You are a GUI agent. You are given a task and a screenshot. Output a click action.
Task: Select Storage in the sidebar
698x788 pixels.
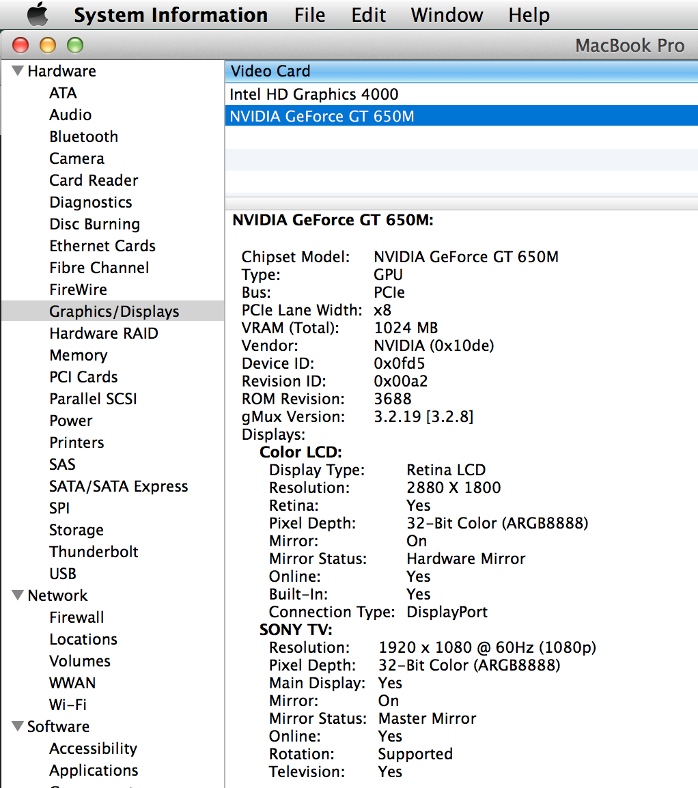[76, 530]
